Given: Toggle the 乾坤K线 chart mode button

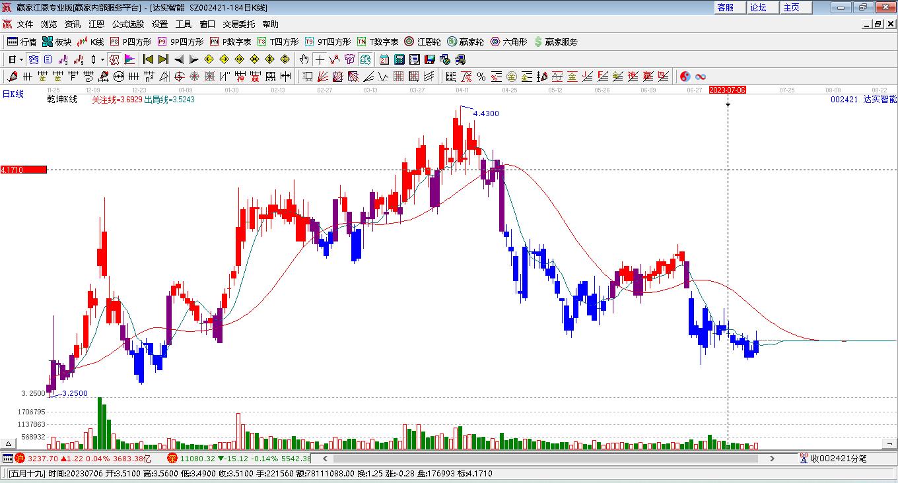Looking at the screenshot, I should [x=62, y=100].
